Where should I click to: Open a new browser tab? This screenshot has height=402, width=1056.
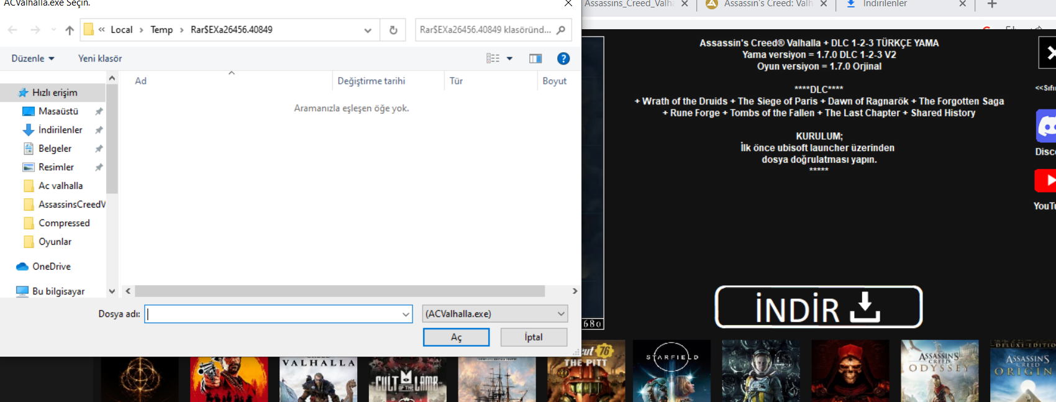click(992, 4)
